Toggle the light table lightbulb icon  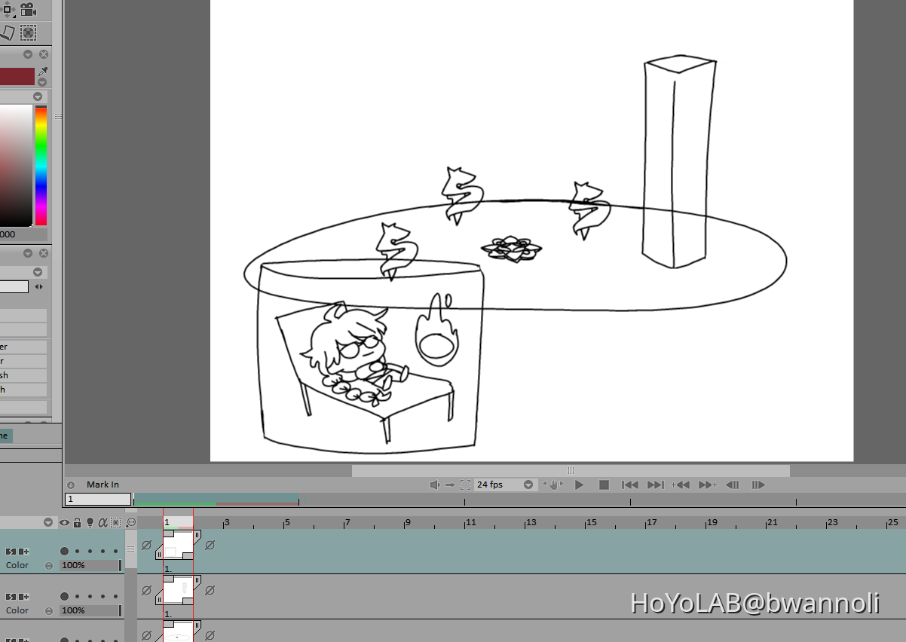coord(90,522)
